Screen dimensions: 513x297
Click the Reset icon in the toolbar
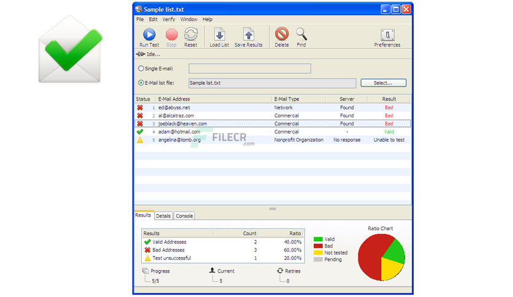191,34
